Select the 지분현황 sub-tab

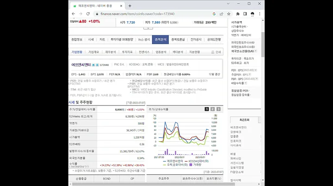[x=194, y=52]
